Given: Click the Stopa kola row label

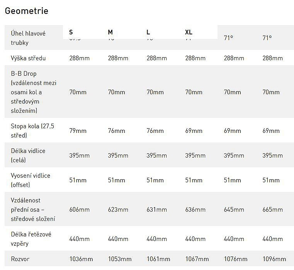Looking at the screenshot, I should point(32,131).
